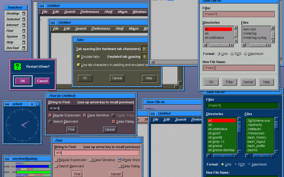
Task: Check Search Backward in Find (in Untitled) dialog
Action: [50, 122]
